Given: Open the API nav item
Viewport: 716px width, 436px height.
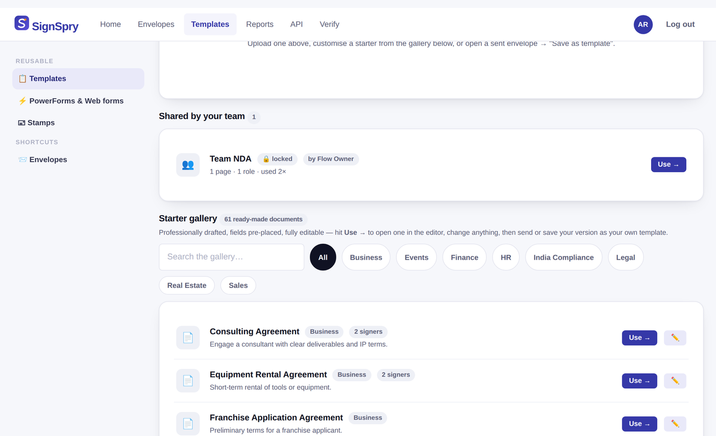Looking at the screenshot, I should 297,25.
